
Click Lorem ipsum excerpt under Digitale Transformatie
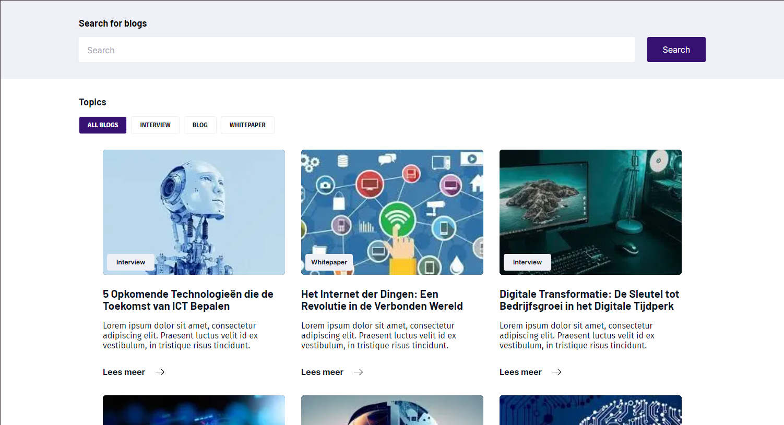pos(577,335)
